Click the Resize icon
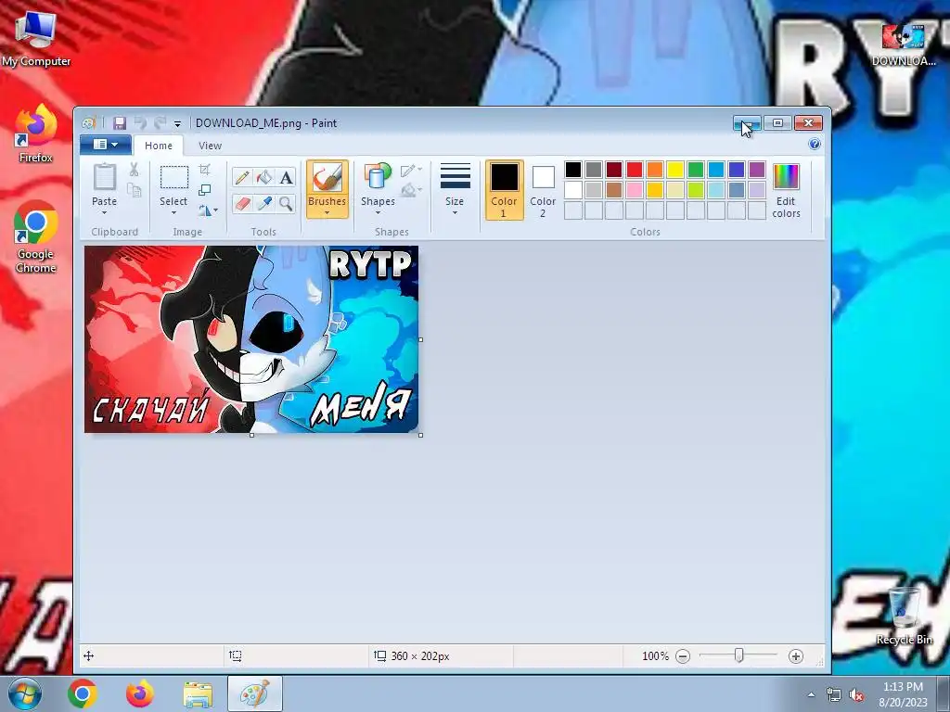This screenshot has width=950, height=712. (205, 190)
